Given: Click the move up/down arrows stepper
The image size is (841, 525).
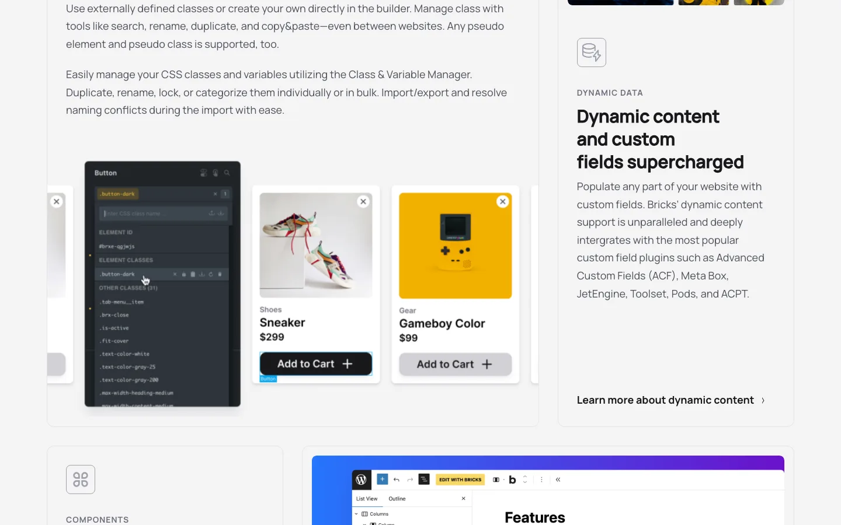Looking at the screenshot, I should point(525,480).
